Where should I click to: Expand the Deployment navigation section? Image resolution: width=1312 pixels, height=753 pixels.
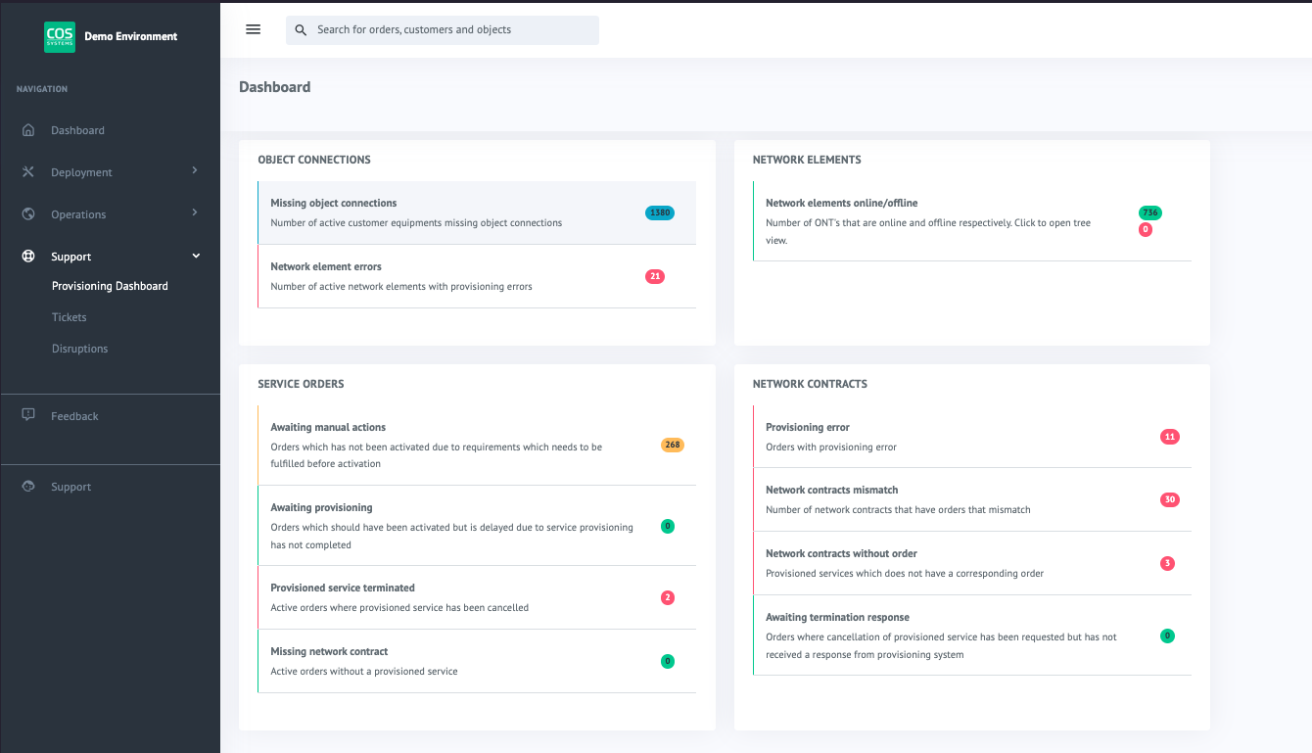click(x=80, y=171)
